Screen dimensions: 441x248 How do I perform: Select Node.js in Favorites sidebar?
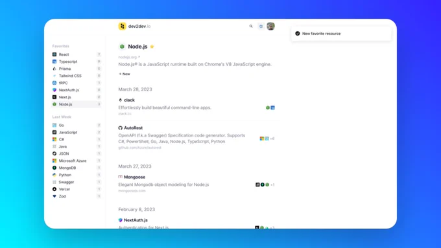77,104
